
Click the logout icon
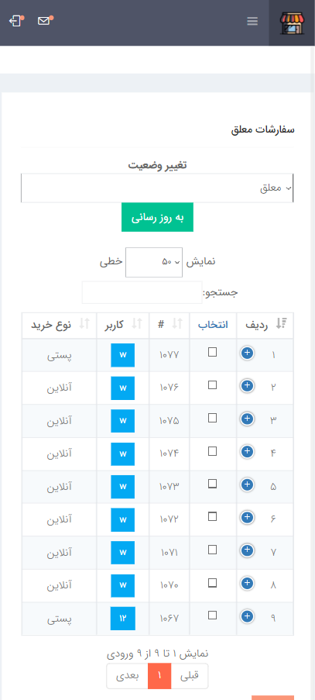(x=16, y=21)
